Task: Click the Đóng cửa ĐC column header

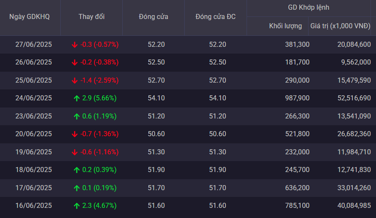Action: (x=215, y=17)
